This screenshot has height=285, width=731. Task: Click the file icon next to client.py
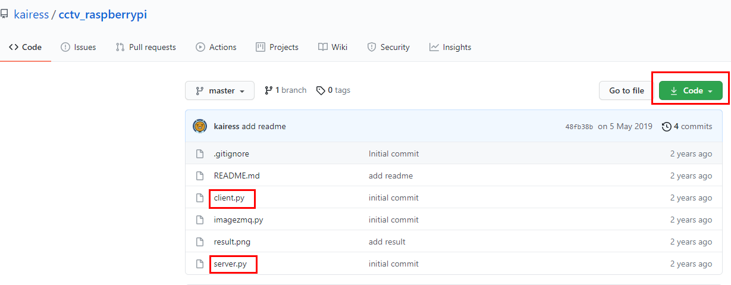coord(200,198)
